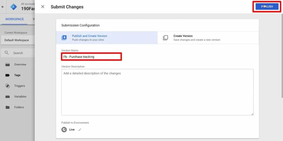This screenshot has height=141, width=283.
Task: Click the Tags label icon
Action: tap(7, 75)
